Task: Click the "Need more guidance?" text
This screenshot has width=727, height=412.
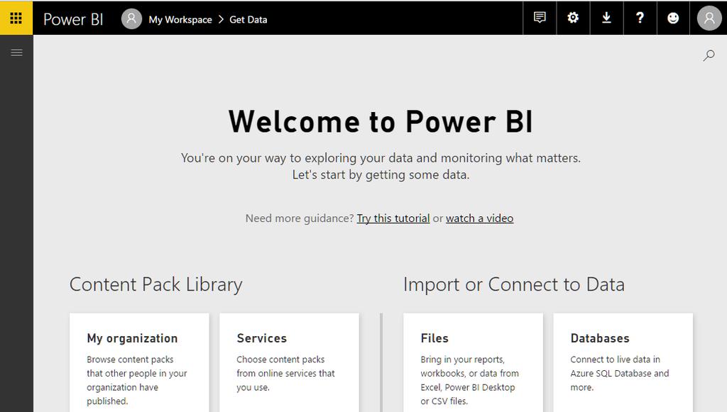Action: (300, 218)
